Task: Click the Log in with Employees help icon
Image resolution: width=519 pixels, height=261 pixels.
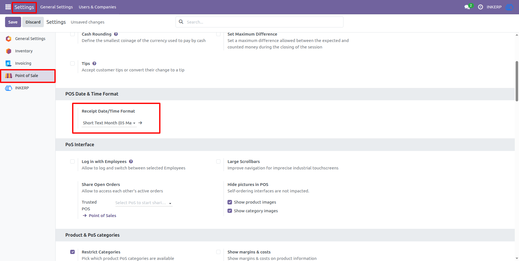Action: tap(131, 162)
